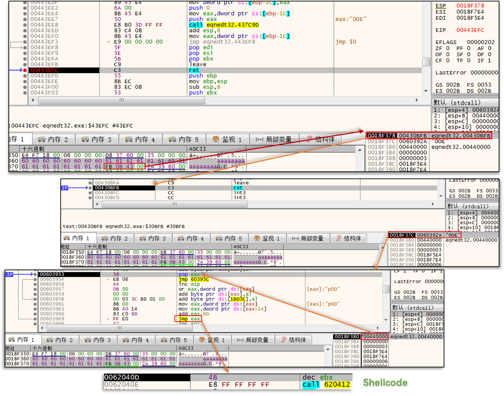Screen dimensions: 504x396
Task: Click right scroll arrow under middle disassembly view
Action: pyautogui.click(x=433, y=204)
